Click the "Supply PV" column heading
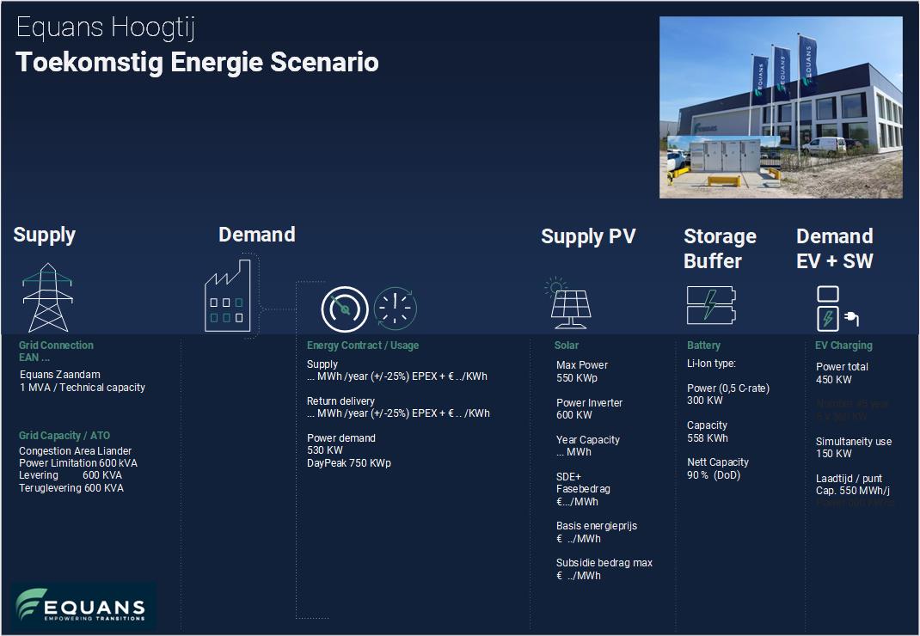This screenshot has width=920, height=636. tap(588, 236)
